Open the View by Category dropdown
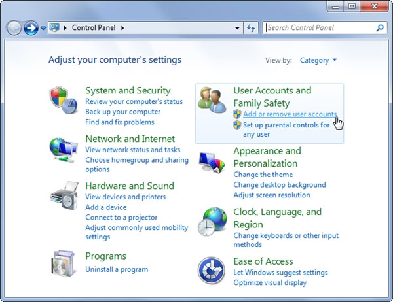Image resolution: width=393 pixels, height=302 pixels. pyautogui.click(x=318, y=60)
